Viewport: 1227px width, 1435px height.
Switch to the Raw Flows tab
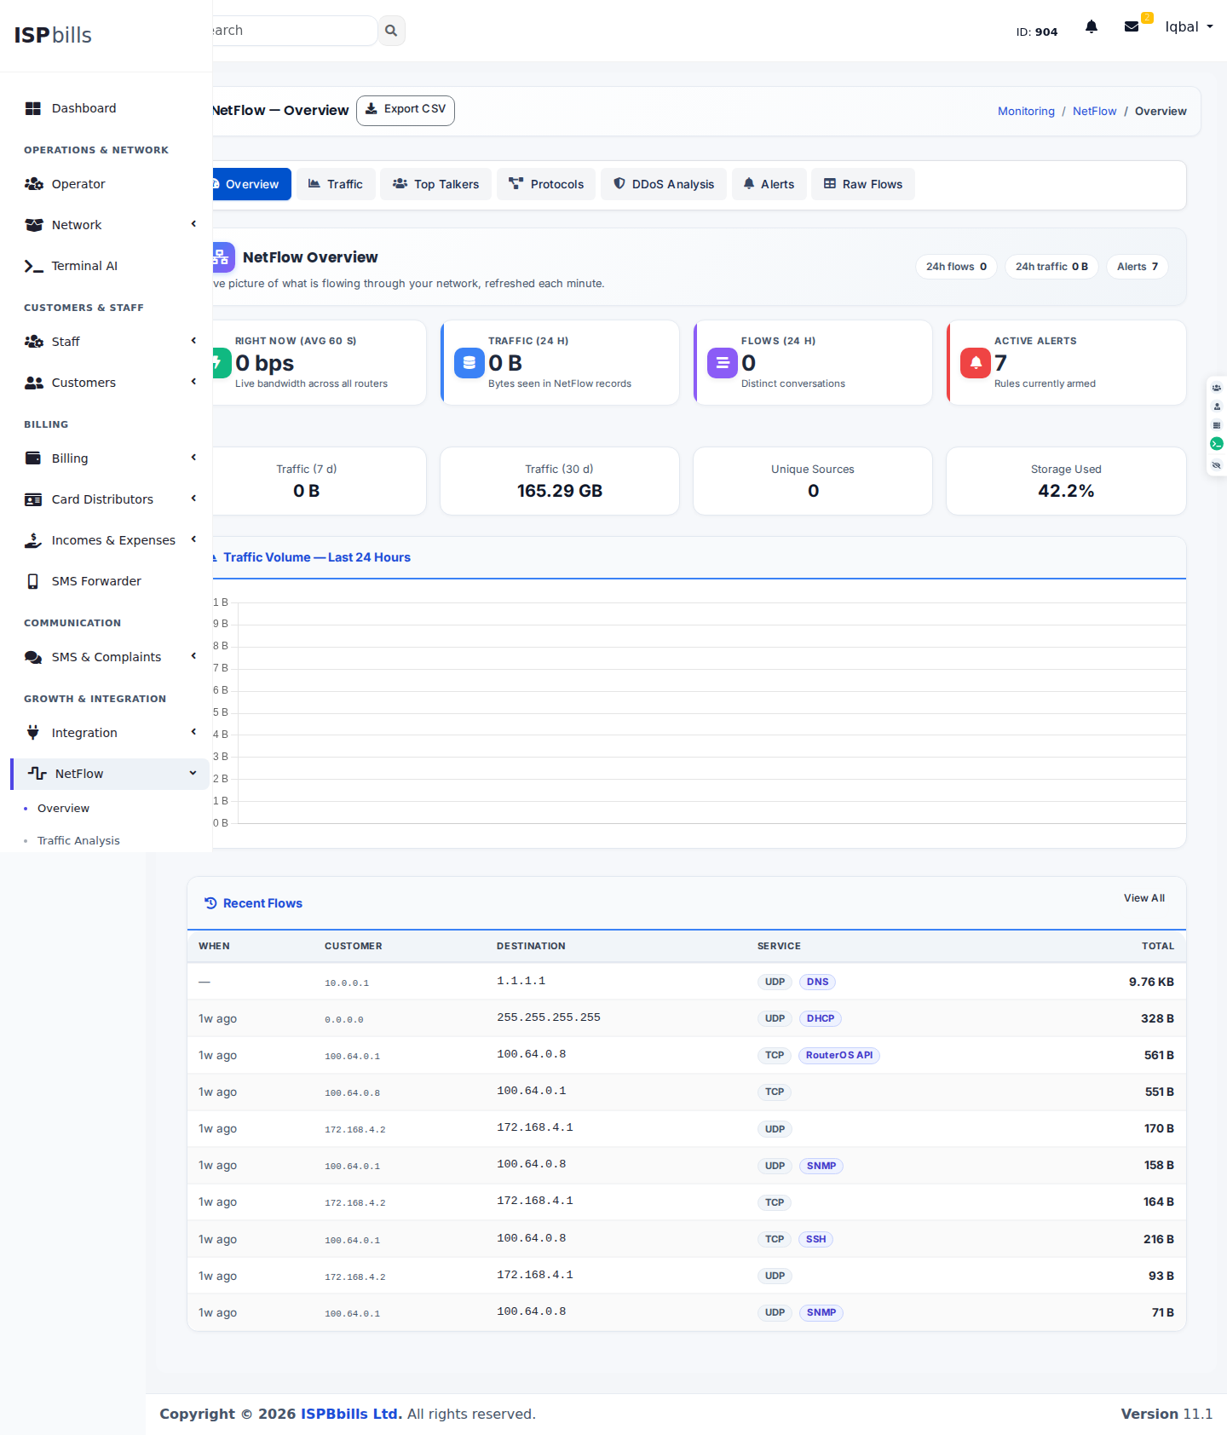863,184
